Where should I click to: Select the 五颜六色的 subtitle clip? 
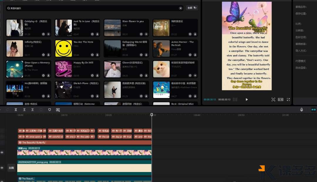tap(55, 131)
